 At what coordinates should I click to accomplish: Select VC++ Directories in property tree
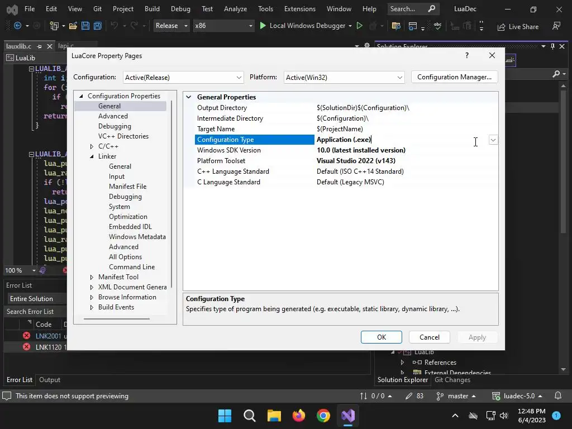point(123,136)
